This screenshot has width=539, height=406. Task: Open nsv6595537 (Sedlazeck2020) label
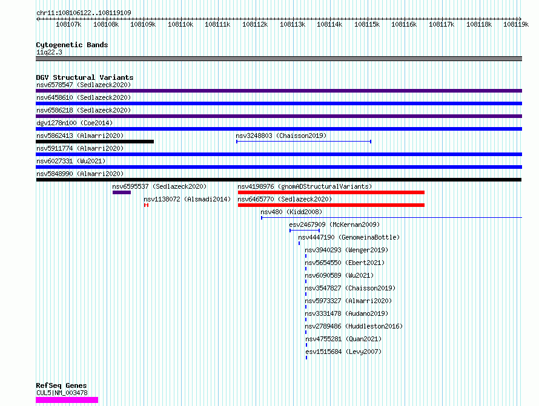tap(159, 186)
